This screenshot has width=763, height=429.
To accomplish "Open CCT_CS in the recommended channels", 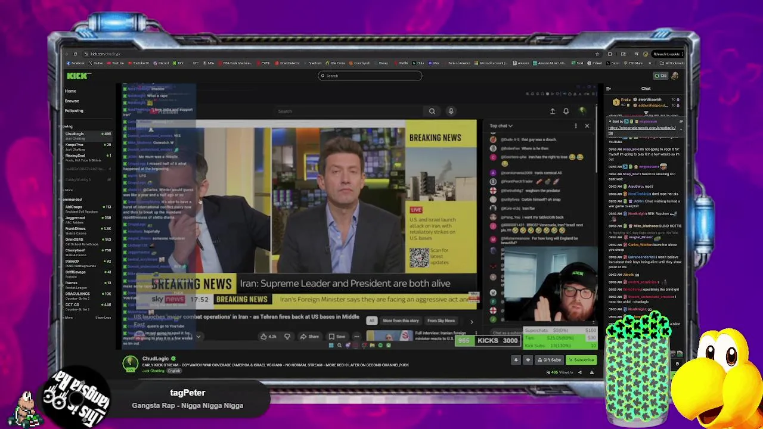I will [88, 306].
